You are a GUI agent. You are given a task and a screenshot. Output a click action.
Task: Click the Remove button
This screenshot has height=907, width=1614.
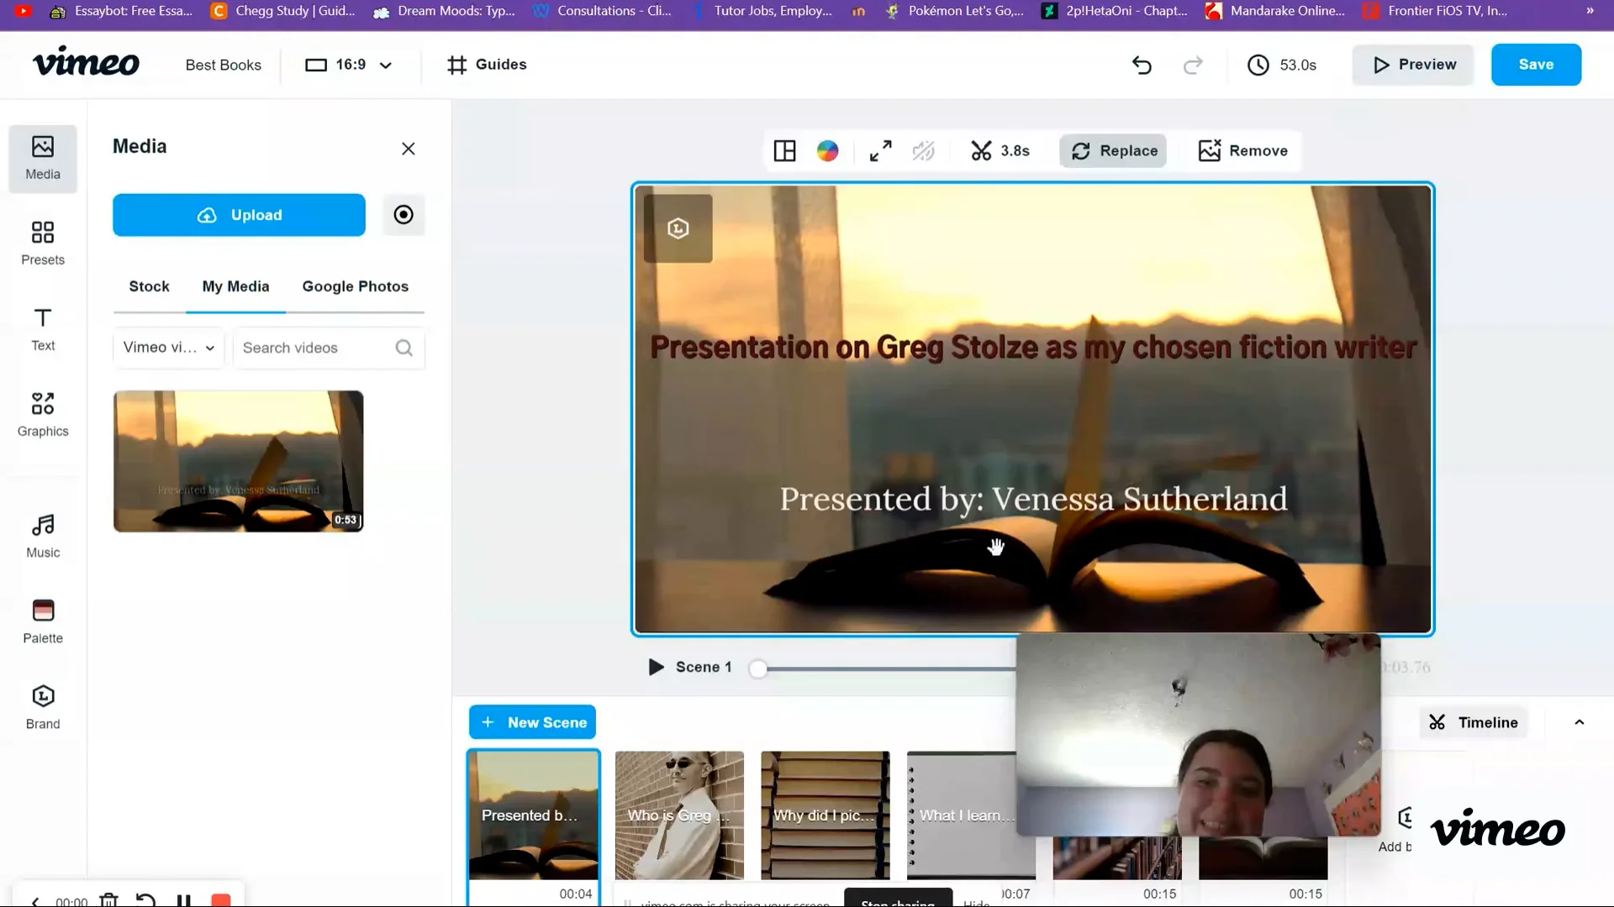pyautogui.click(x=1242, y=151)
